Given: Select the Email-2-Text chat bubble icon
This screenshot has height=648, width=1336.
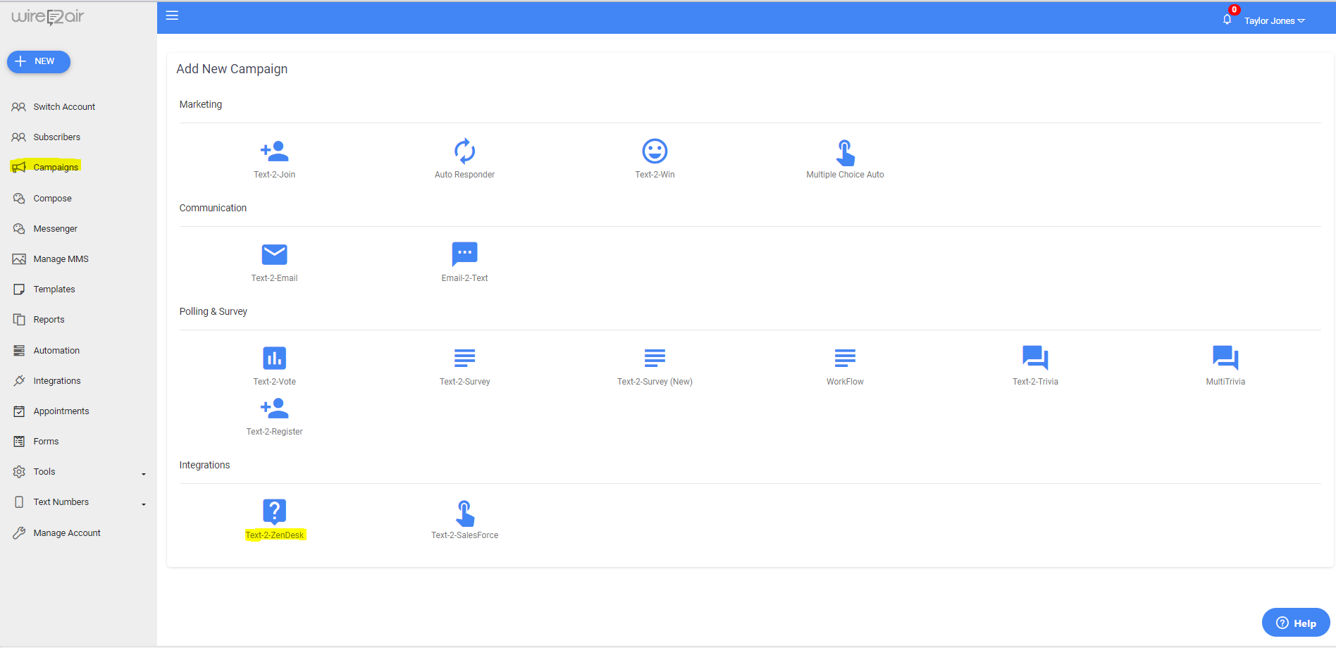Looking at the screenshot, I should 464,254.
